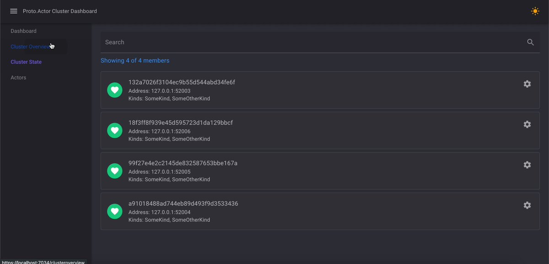Click heart status icon of 127.0.0.1:52004 member
This screenshot has height=264, width=549.
click(115, 211)
